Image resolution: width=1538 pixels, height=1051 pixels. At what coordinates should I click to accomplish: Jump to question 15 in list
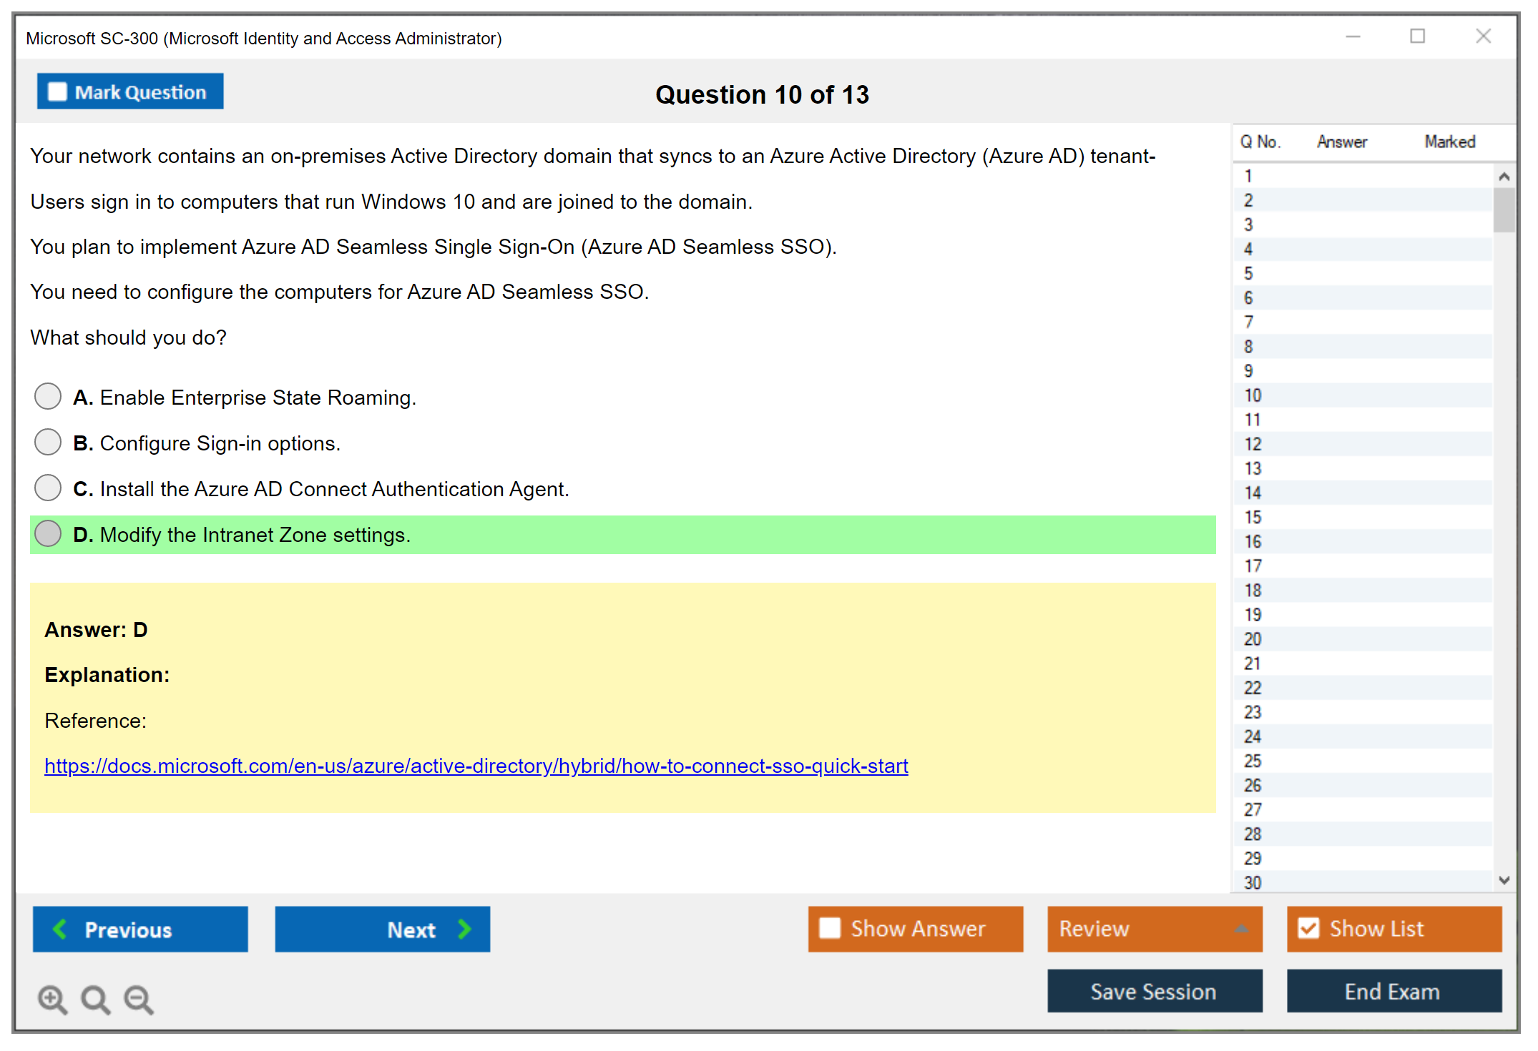1253,517
